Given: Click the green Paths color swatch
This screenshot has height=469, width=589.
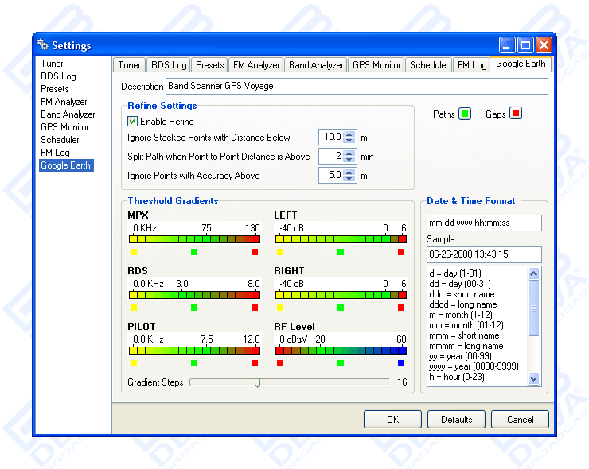Looking at the screenshot, I should pos(465,114).
